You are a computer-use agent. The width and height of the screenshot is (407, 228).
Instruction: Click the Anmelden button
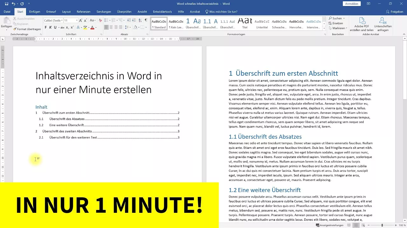[351, 3]
